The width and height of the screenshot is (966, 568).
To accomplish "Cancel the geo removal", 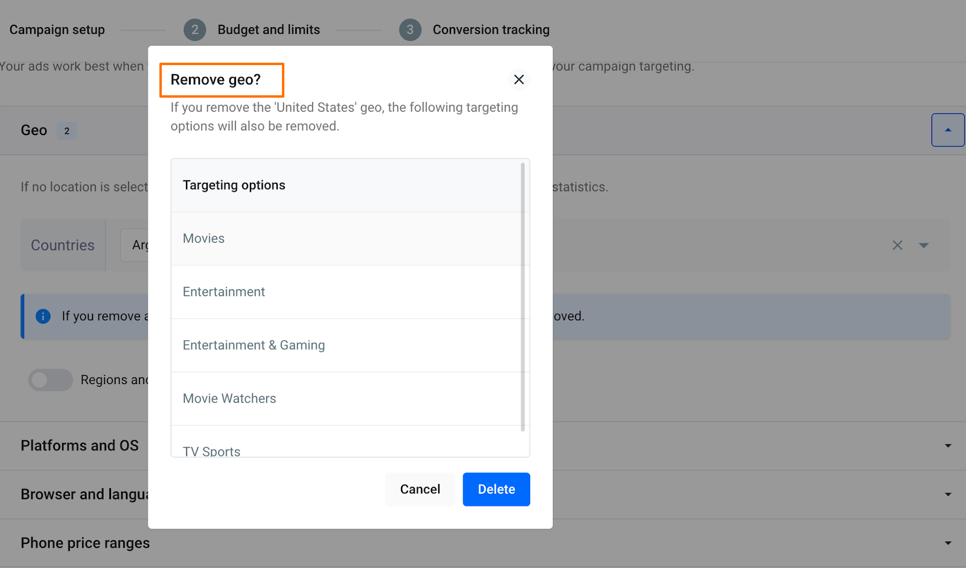I will (x=420, y=489).
